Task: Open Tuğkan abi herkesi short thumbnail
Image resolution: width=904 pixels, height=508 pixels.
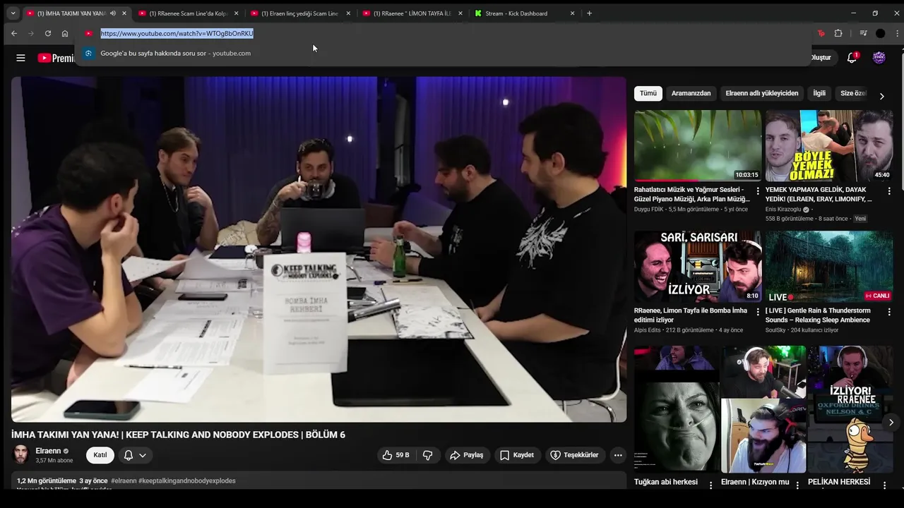Action: [676, 409]
